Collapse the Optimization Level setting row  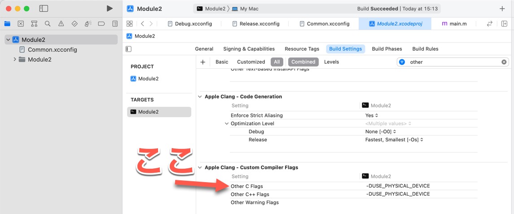[227, 123]
